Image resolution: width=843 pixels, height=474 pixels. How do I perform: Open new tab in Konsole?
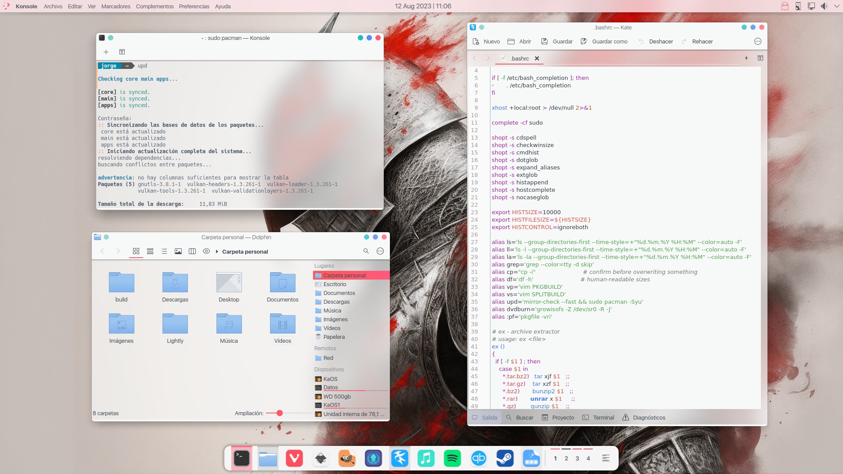point(106,52)
